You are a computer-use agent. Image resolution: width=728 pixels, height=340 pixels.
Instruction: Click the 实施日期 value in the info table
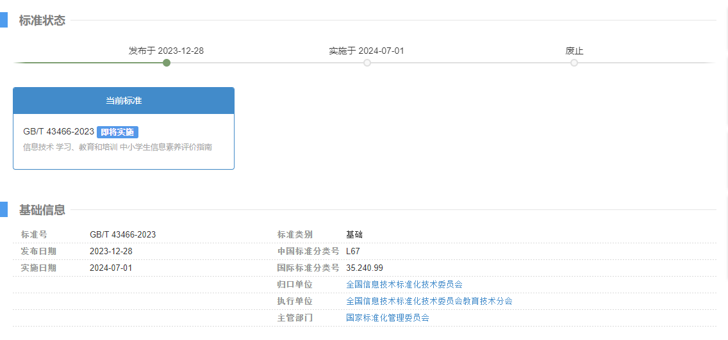[x=111, y=268]
